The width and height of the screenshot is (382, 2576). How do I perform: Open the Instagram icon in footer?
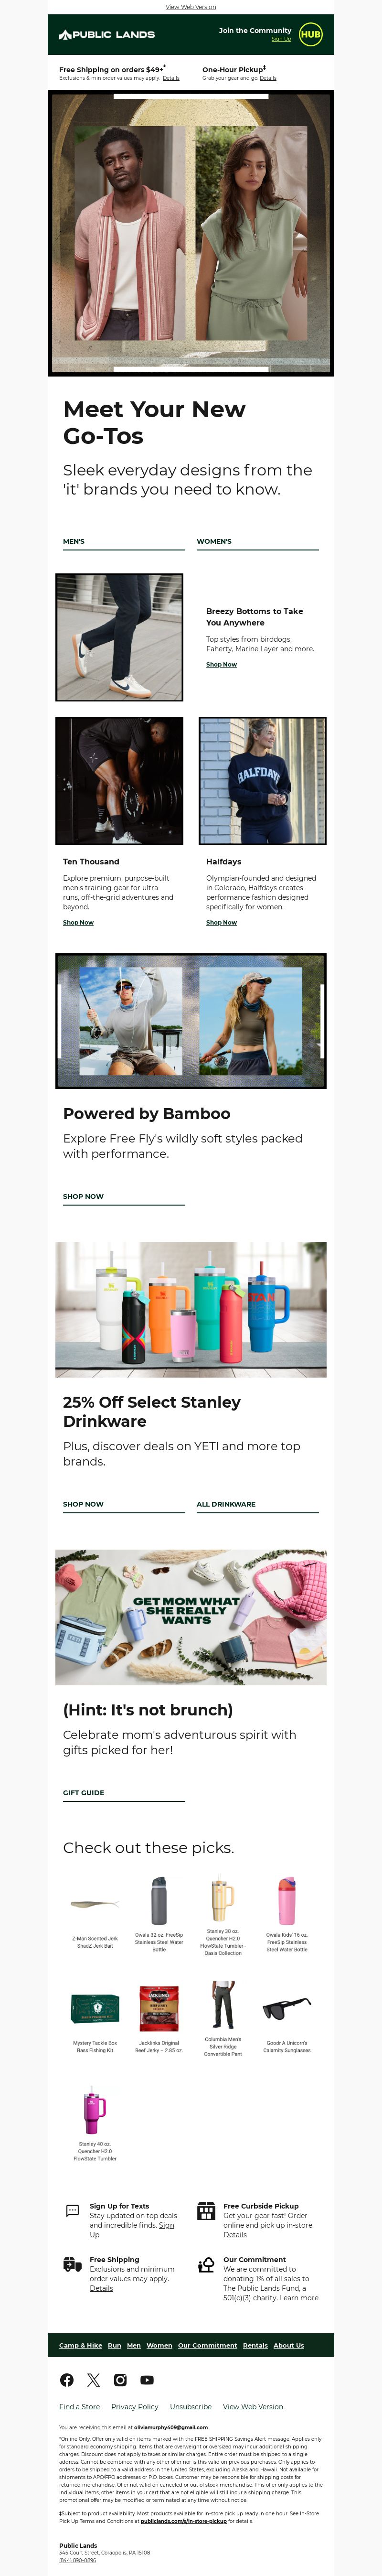pyautogui.click(x=120, y=2380)
